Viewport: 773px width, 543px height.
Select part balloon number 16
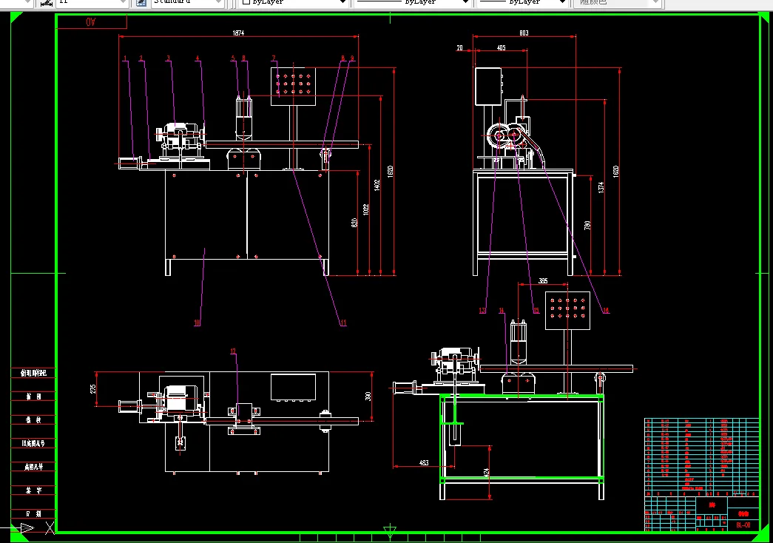[x=606, y=310]
